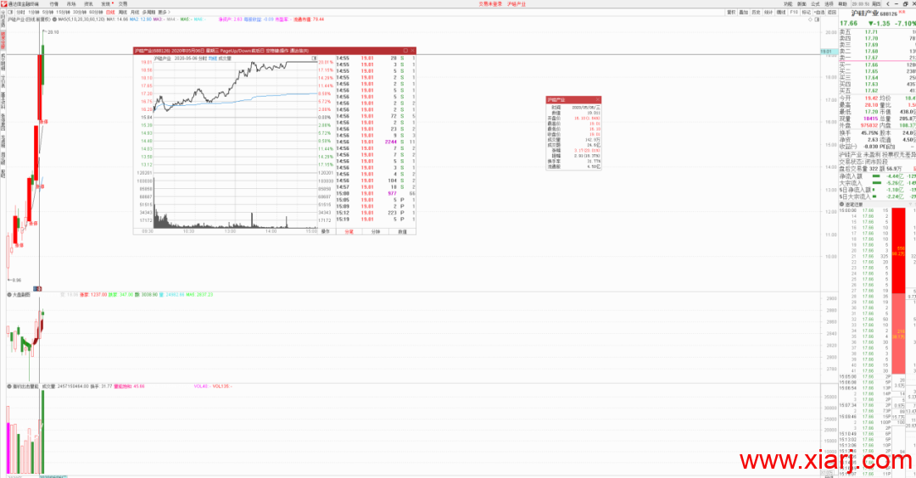
Task: Expand the volume indicator panel header
Action: click(9, 386)
